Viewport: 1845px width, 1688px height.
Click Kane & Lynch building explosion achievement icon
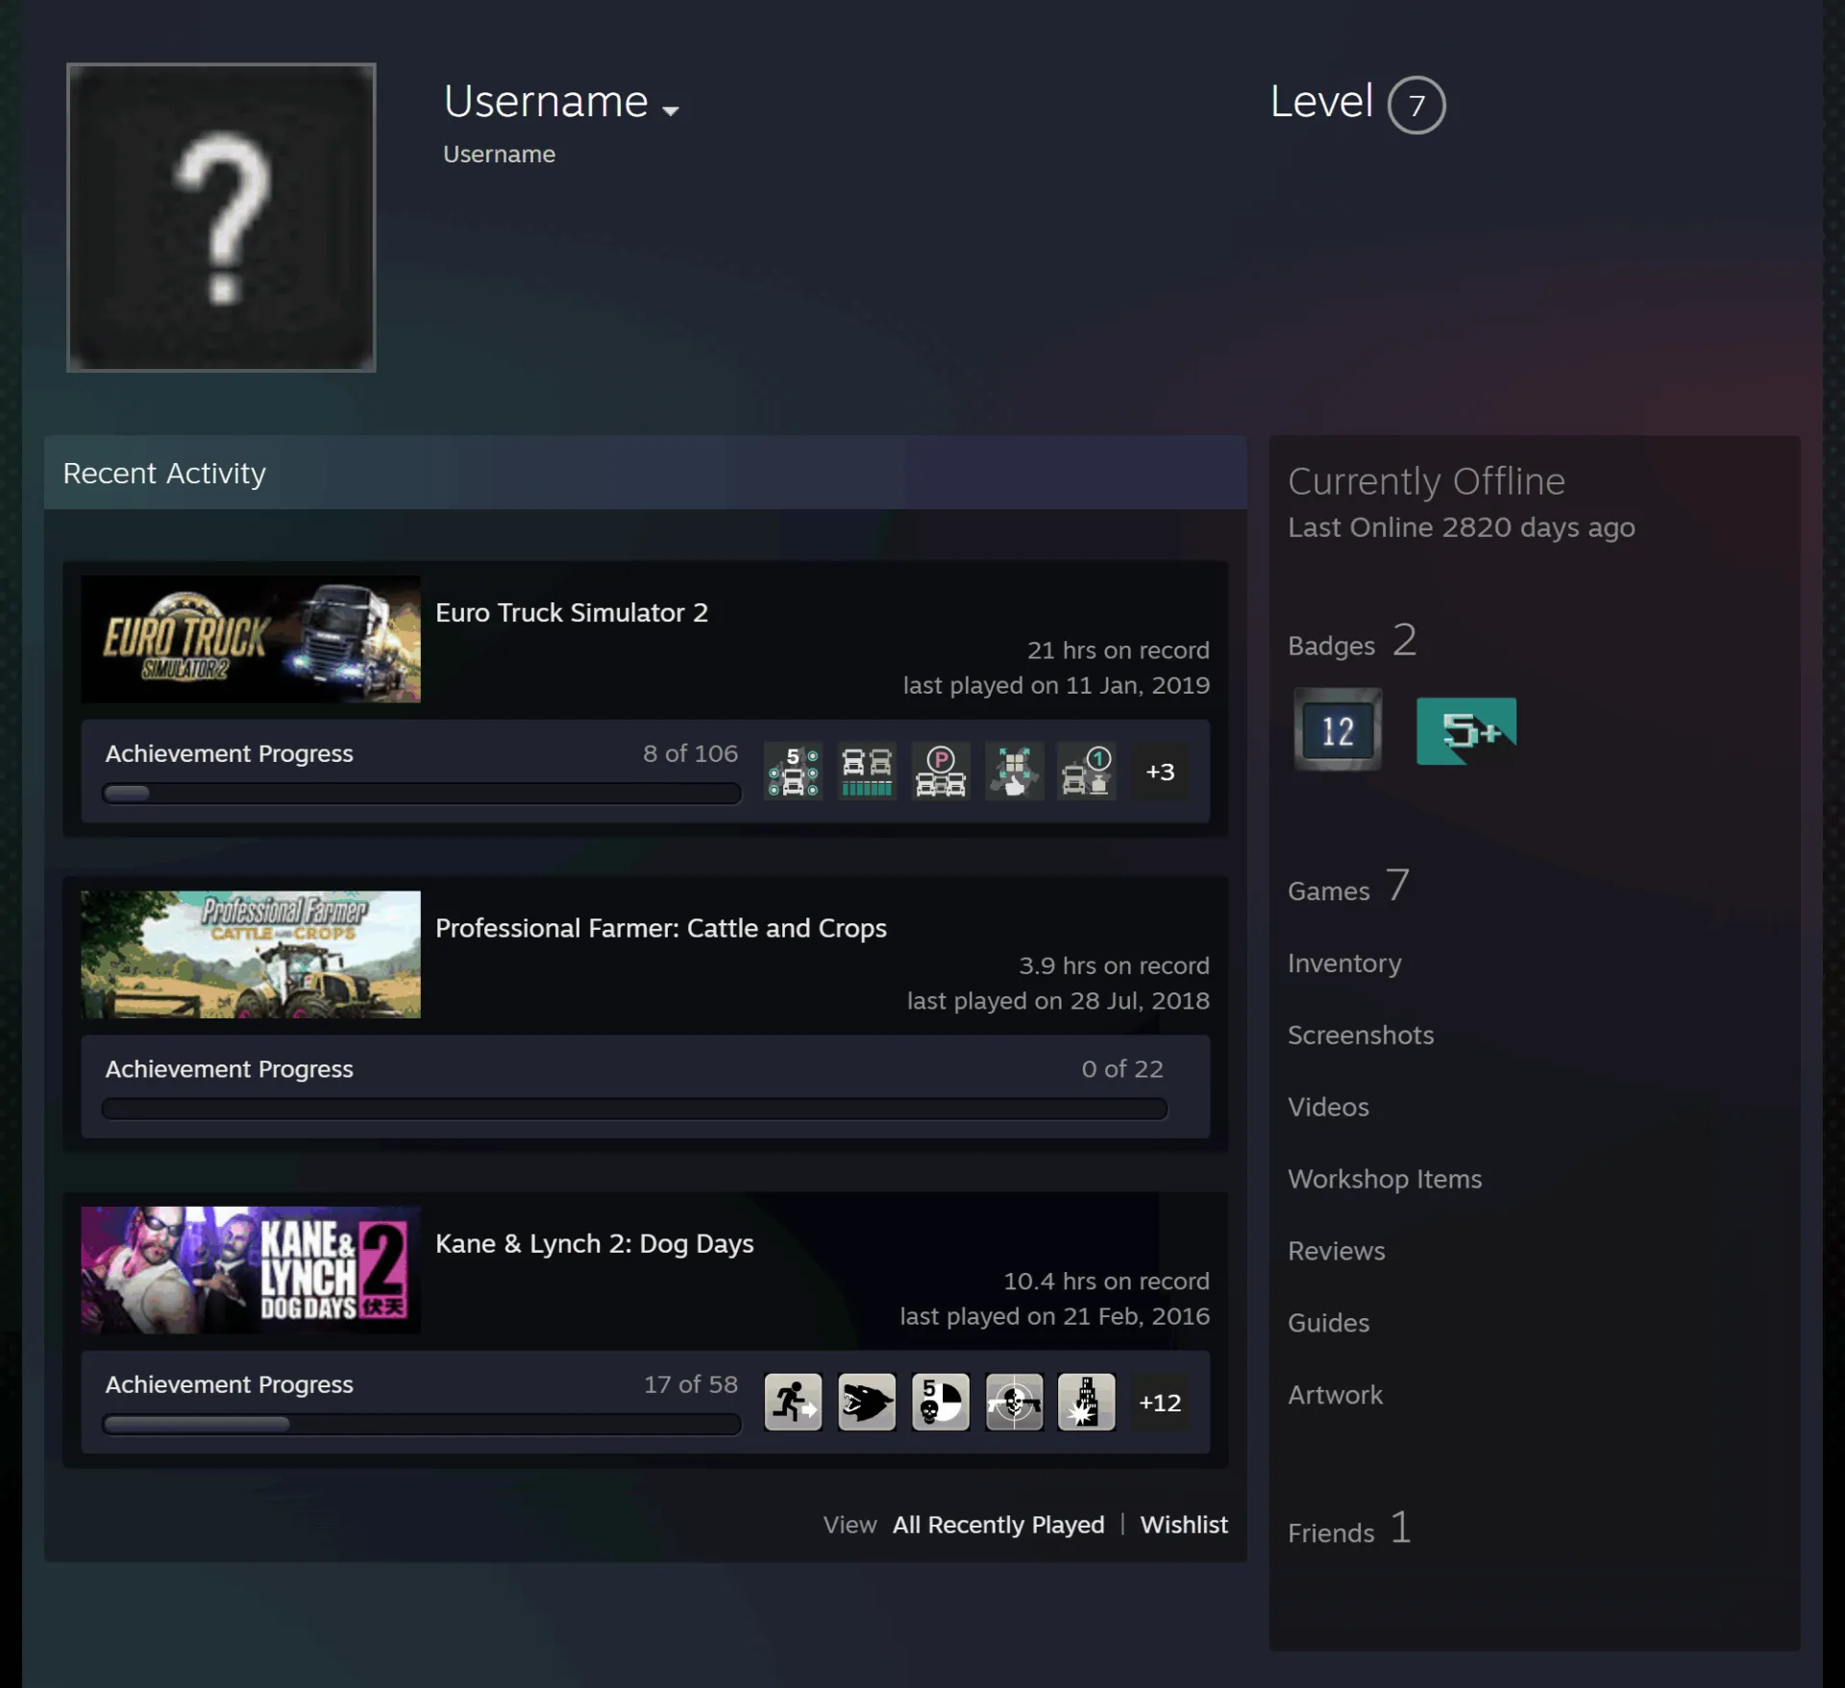point(1087,1402)
